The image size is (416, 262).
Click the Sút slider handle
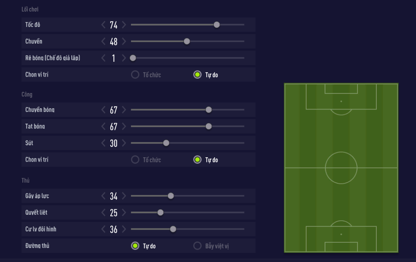(x=166, y=143)
